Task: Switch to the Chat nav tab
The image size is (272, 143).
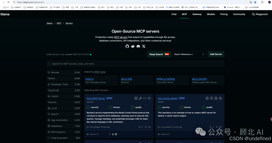Action: (x=174, y=14)
